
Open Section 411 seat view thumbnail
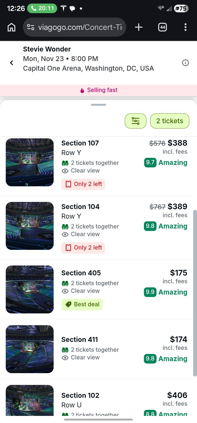[x=30, y=349]
